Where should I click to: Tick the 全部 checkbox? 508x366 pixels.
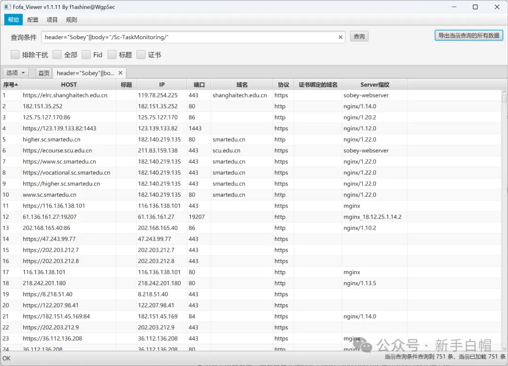coord(57,55)
